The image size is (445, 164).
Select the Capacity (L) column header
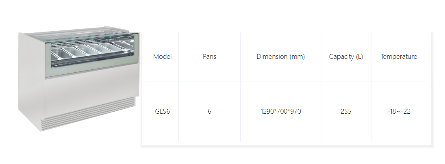pos(346,57)
